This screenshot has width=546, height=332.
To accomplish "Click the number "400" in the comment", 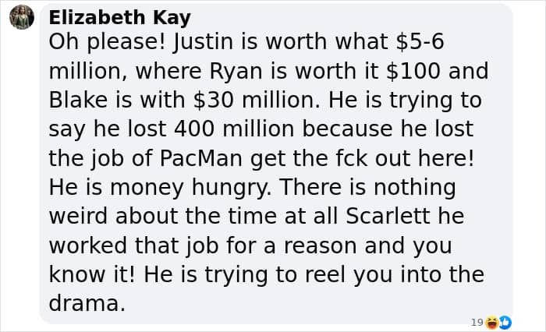I will 194,129.
